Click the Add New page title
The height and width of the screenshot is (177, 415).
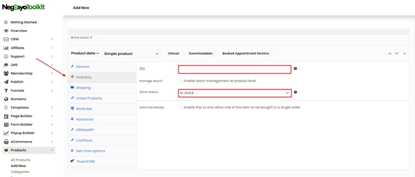point(81,8)
